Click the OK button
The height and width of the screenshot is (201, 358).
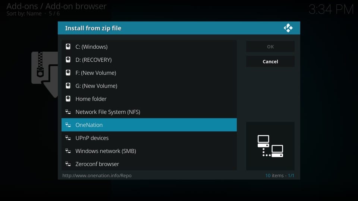[x=270, y=47]
